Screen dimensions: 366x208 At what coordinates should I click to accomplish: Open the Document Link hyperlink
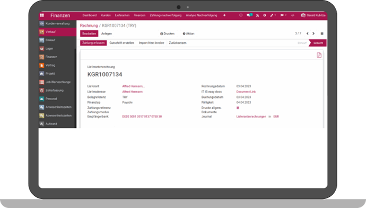(x=246, y=92)
